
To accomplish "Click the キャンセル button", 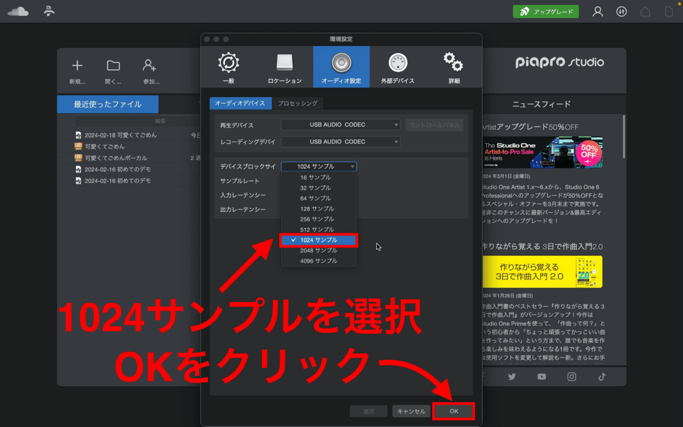I will click(411, 411).
